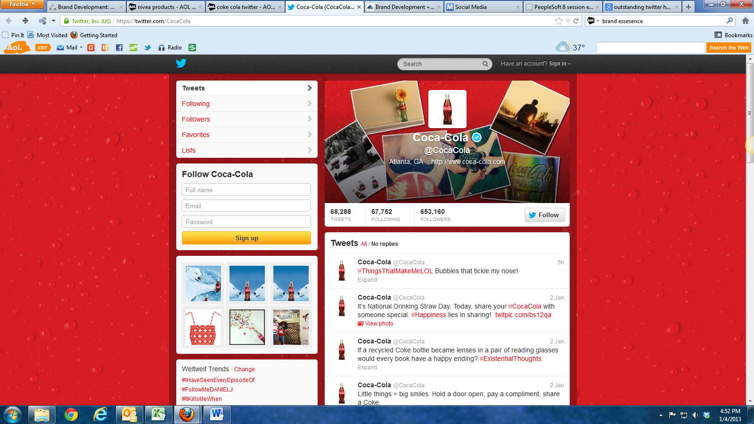Open Twitter bird icon in AOL toolbar

coord(148,48)
